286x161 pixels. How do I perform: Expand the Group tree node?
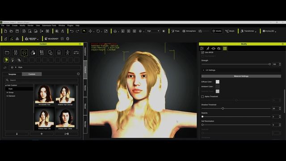[x=7, y=93]
